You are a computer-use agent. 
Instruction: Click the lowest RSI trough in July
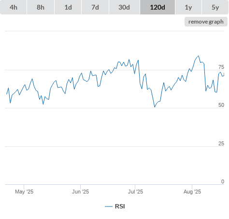[155, 107]
